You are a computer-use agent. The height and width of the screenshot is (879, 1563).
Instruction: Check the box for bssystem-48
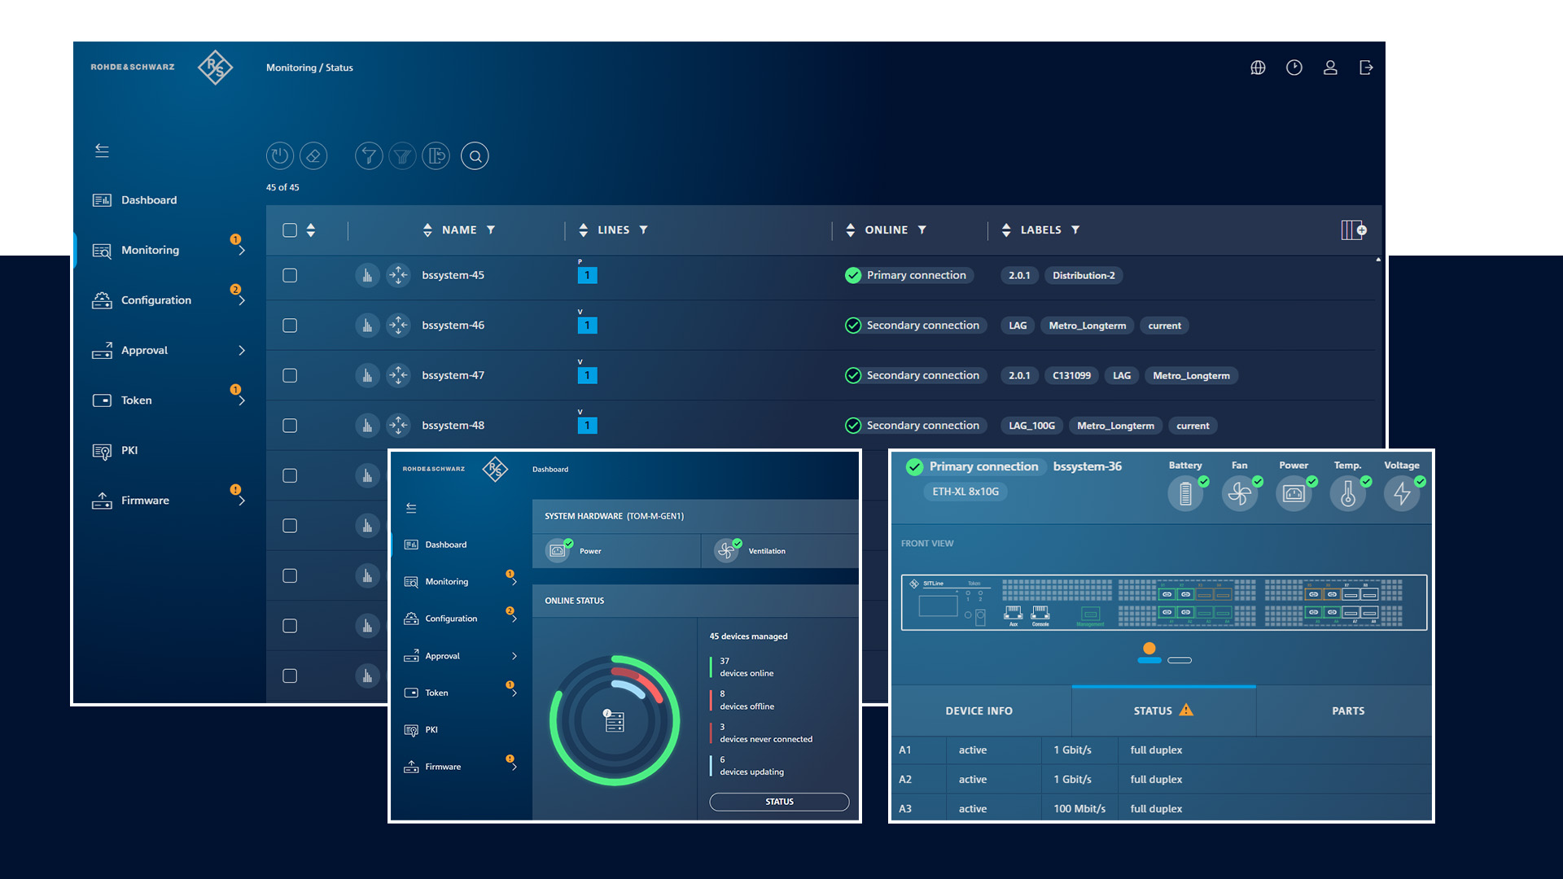(290, 426)
